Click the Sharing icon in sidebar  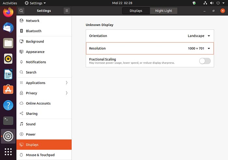coord(21,113)
